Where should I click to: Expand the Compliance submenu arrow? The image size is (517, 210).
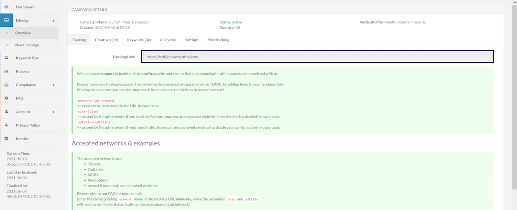54,85
